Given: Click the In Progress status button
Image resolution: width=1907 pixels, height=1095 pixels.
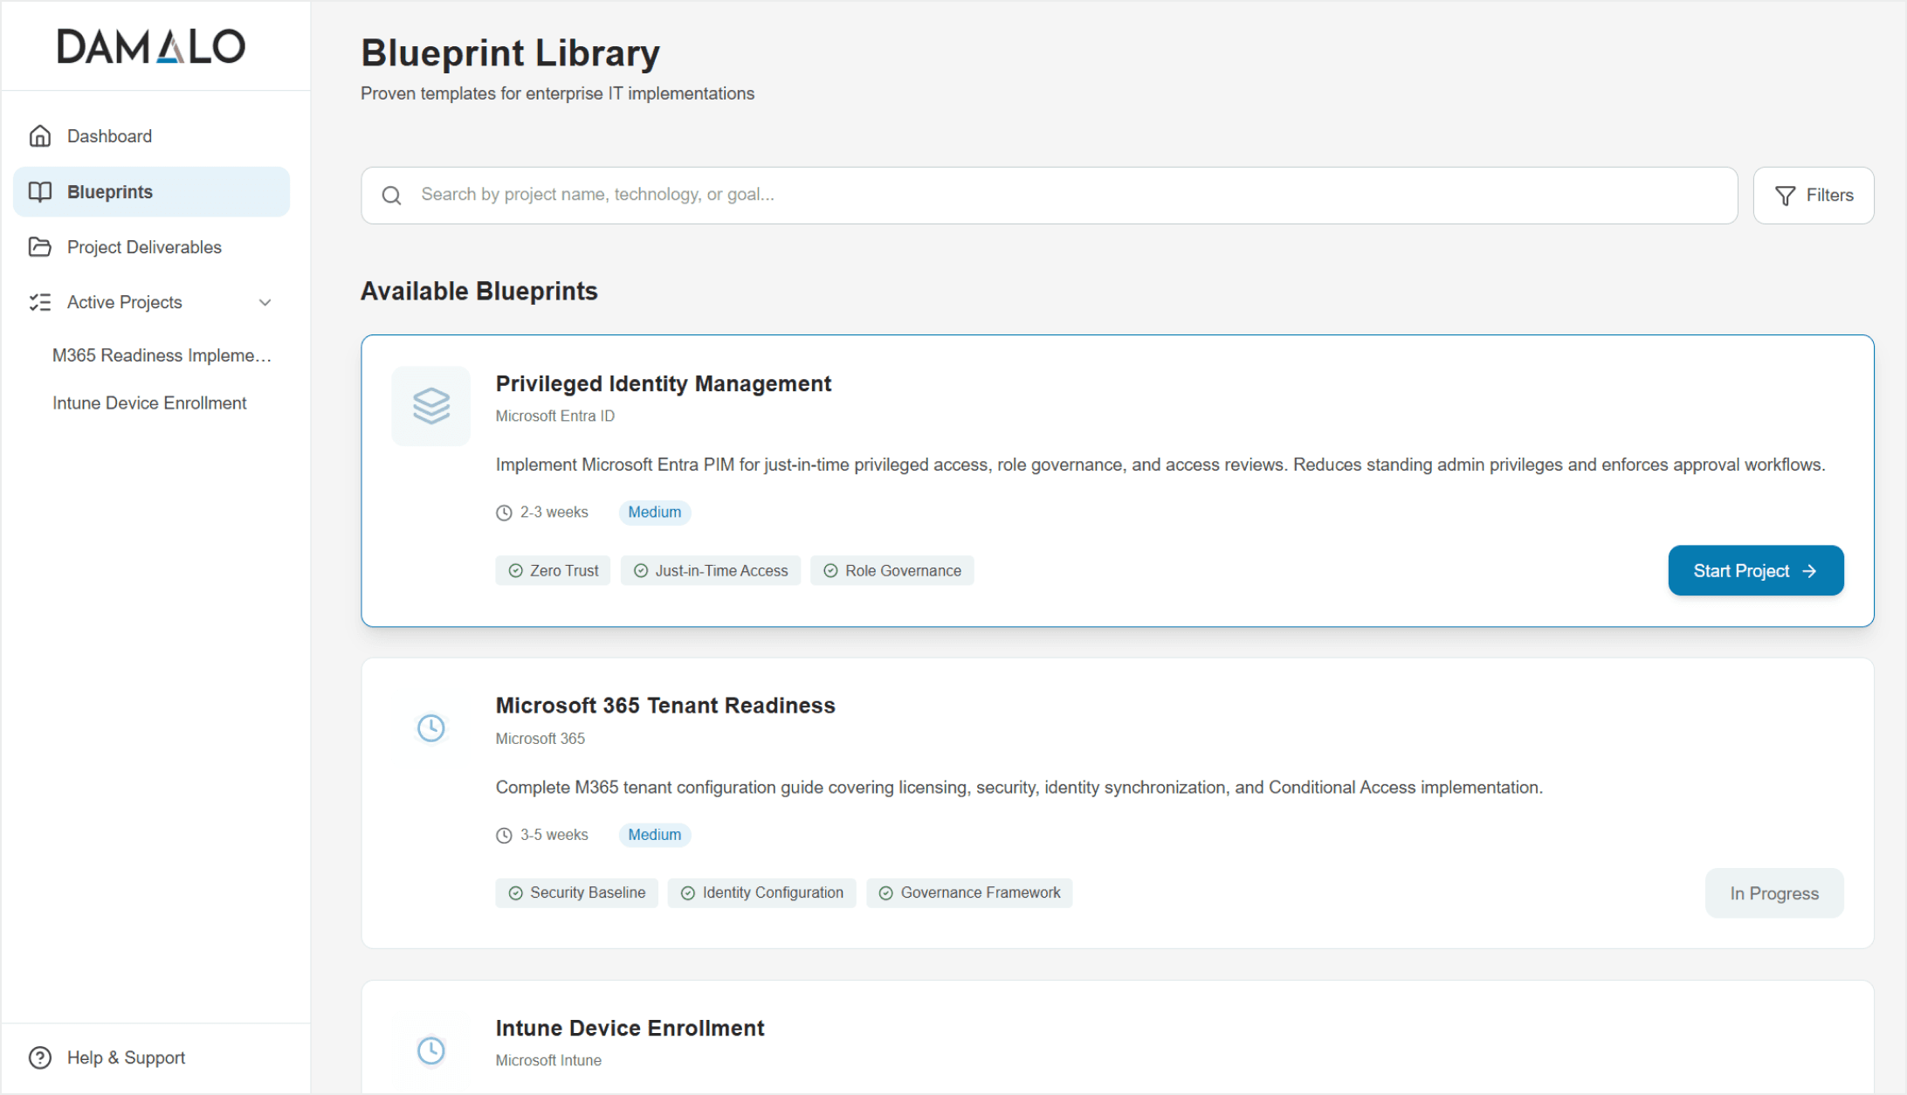Looking at the screenshot, I should (x=1773, y=893).
